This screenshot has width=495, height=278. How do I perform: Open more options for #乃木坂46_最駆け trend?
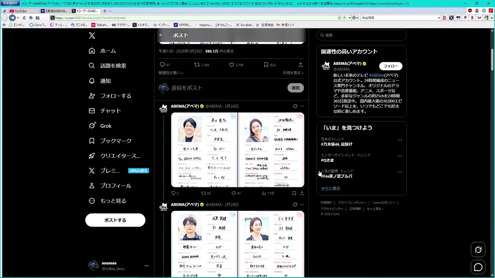pyautogui.click(x=400, y=140)
